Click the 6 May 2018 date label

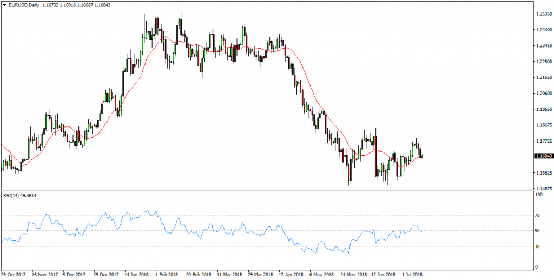[x=322, y=274]
